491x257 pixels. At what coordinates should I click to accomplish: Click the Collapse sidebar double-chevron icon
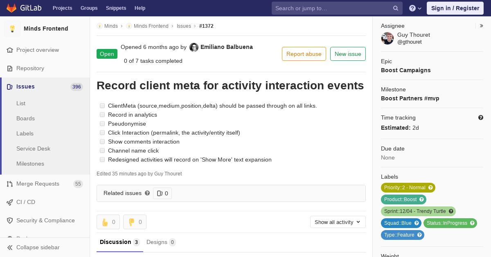click(x=10, y=248)
